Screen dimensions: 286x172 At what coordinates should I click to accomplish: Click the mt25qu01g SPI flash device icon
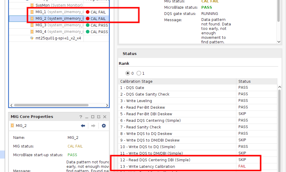pos(32,38)
